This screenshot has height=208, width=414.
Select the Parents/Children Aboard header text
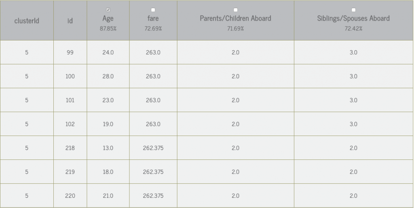tap(236, 18)
